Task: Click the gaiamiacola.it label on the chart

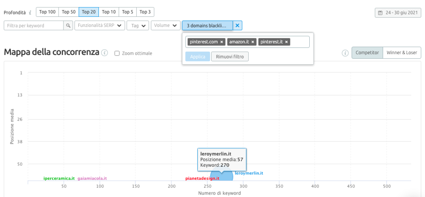Action: [x=92, y=179]
